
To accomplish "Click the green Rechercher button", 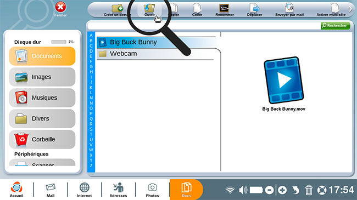I will click(336, 26).
